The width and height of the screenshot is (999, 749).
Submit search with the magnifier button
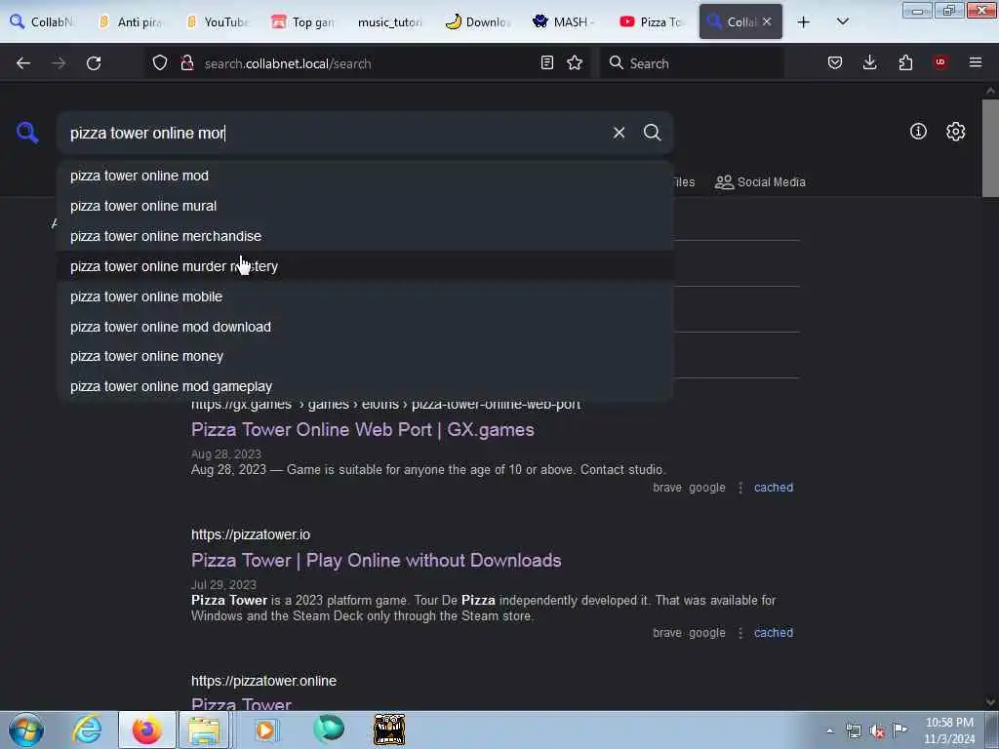(x=652, y=133)
